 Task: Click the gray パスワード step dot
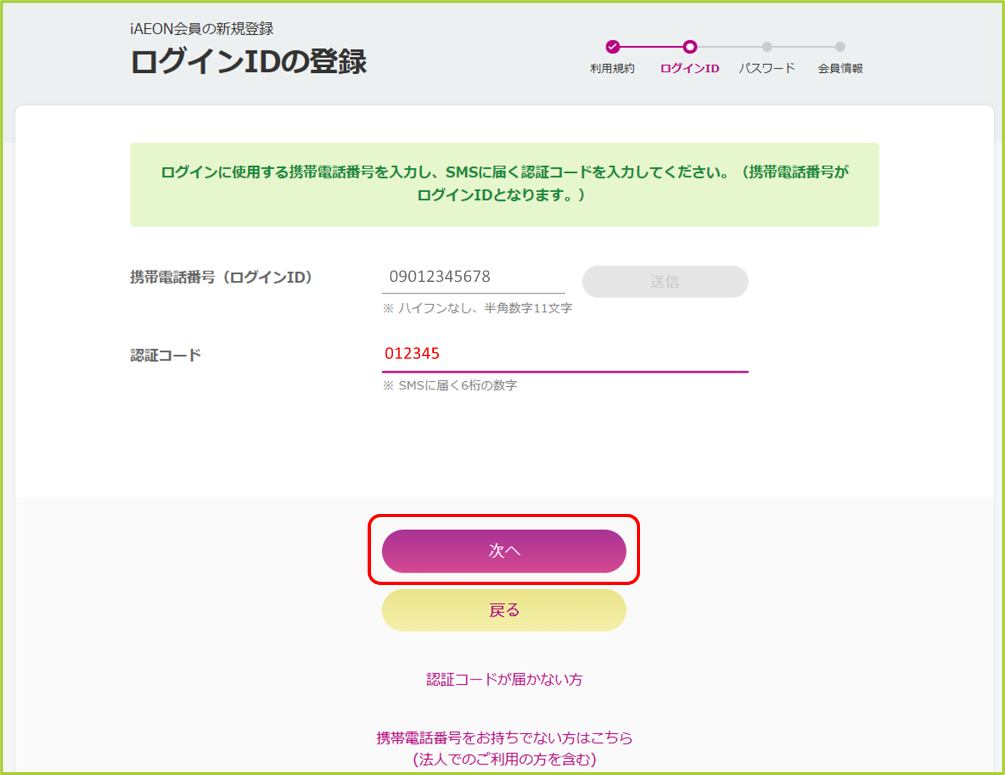tap(767, 47)
